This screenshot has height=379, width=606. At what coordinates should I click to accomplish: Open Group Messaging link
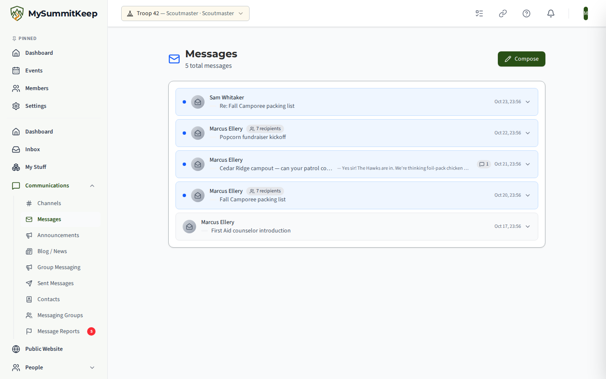61,267
